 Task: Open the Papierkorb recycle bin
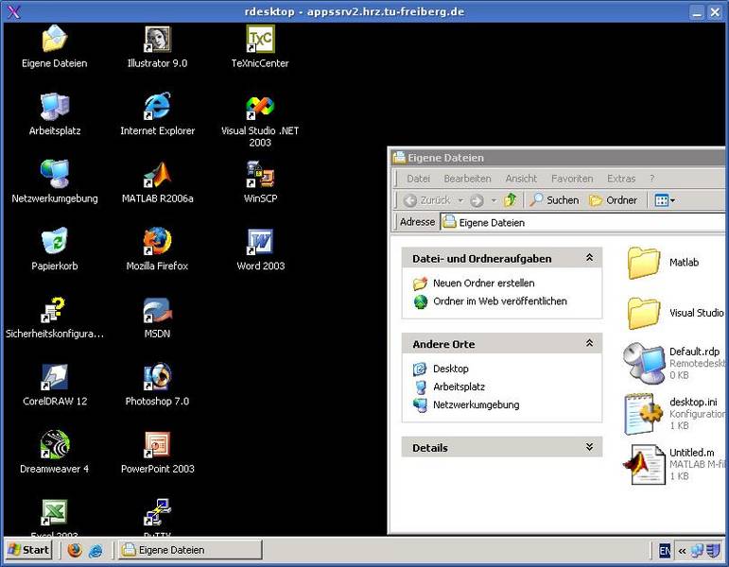pyautogui.click(x=55, y=249)
